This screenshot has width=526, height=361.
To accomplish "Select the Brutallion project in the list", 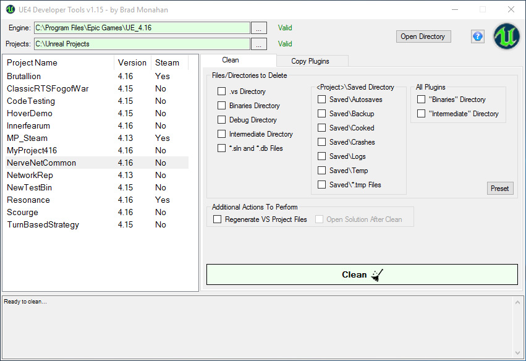I will tap(24, 76).
